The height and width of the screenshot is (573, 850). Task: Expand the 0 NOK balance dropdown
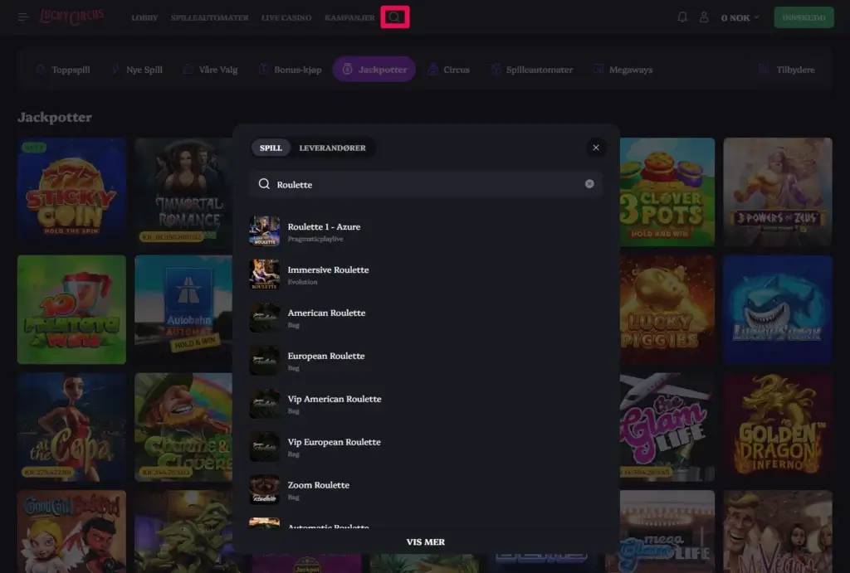[x=740, y=18]
